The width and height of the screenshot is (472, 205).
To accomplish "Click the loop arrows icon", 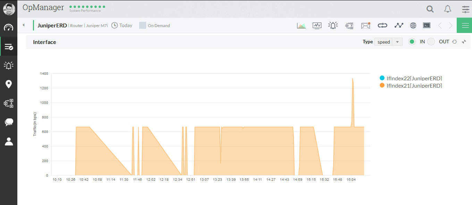I will 382,25.
